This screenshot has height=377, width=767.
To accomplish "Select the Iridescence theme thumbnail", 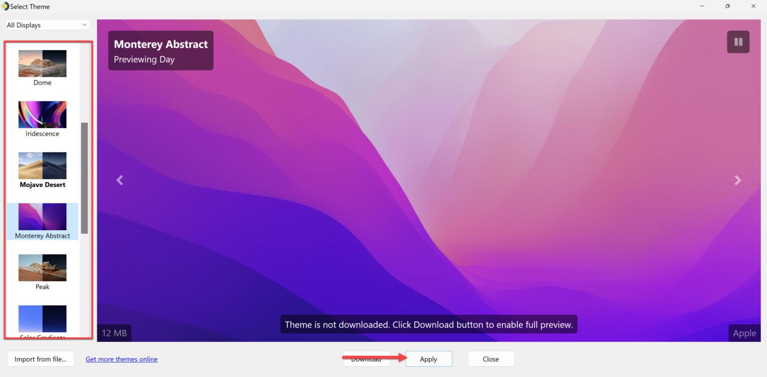I will tap(42, 115).
